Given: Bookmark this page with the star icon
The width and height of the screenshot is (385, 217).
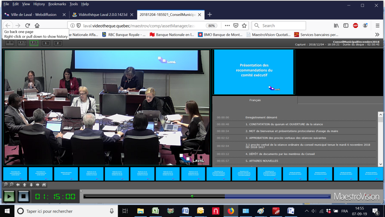Looking at the screenshot, I should (244, 26).
